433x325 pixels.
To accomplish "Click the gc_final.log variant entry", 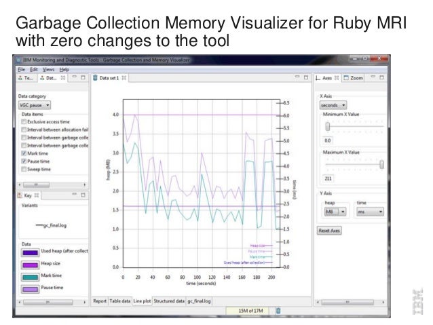I will (51, 225).
